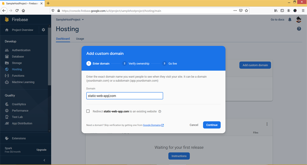Click the Crashlytics sidebar icon
The height and width of the screenshot is (165, 307).
pyautogui.click(x=7, y=104)
